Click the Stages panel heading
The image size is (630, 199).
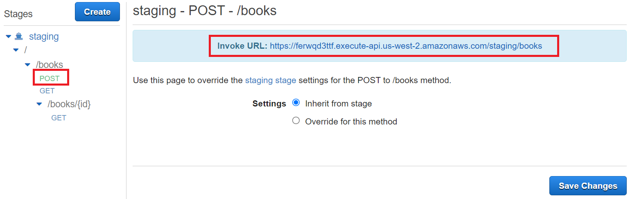(x=18, y=14)
